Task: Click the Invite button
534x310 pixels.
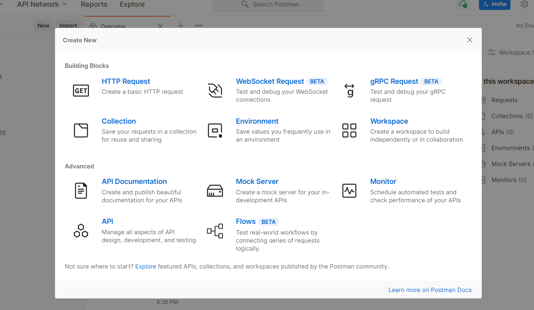Action: click(495, 4)
